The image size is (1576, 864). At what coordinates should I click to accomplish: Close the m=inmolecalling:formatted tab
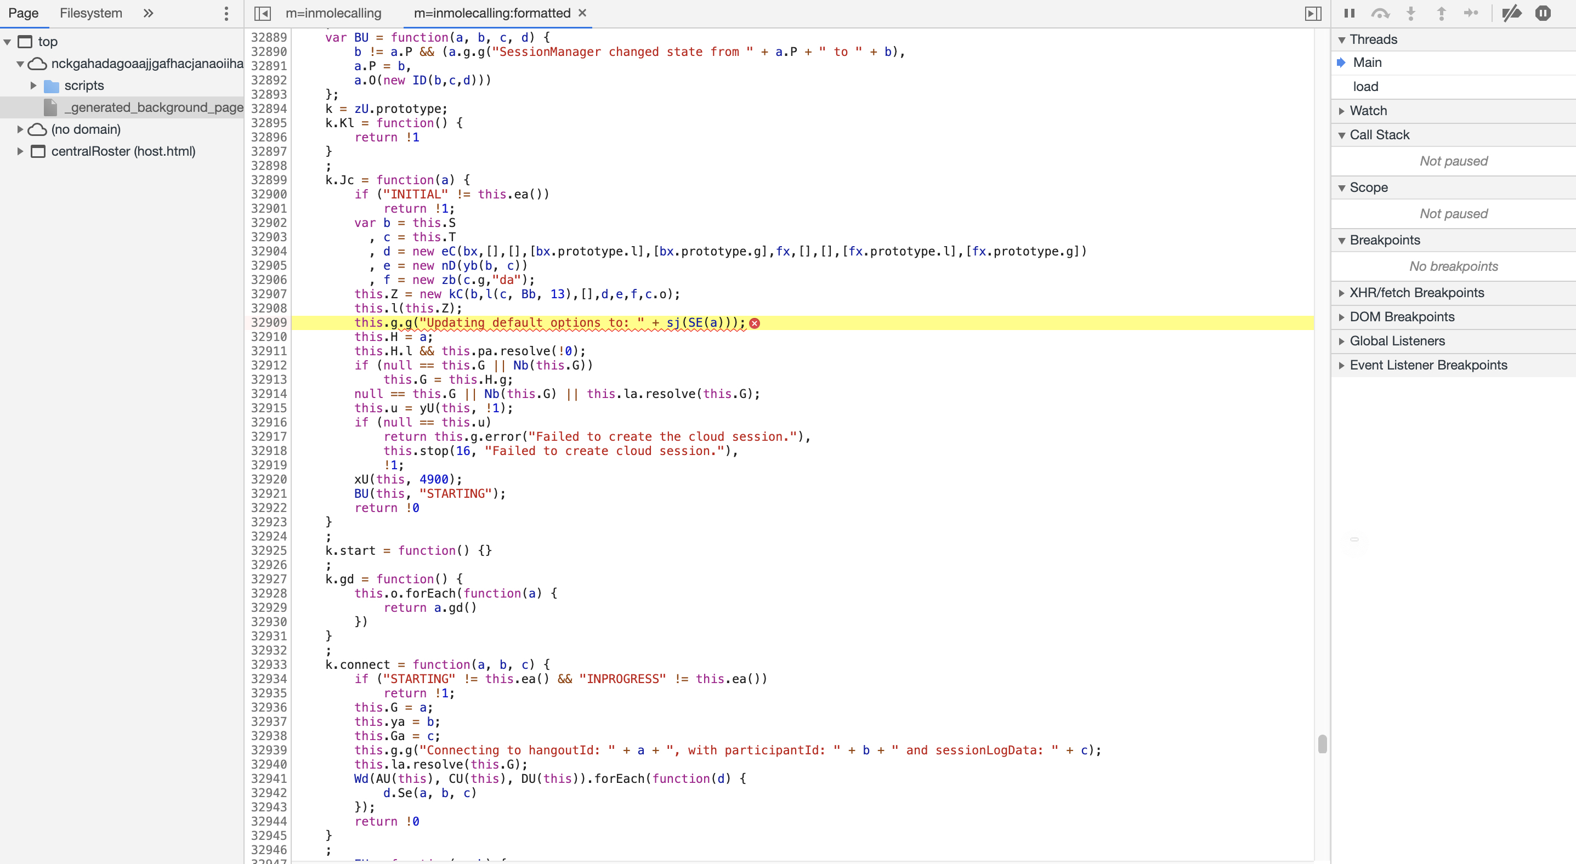[582, 13]
